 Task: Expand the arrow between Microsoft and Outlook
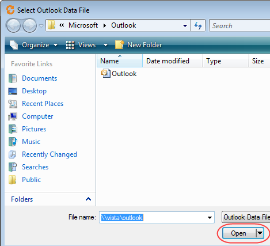pyautogui.click(x=105, y=25)
